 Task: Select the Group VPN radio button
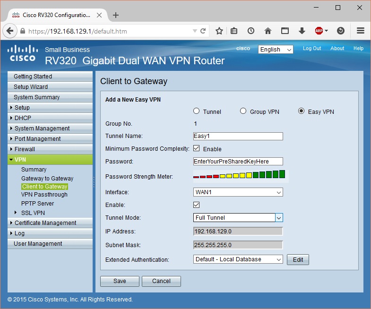pos(243,111)
